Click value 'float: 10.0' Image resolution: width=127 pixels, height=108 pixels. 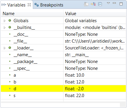74,75
